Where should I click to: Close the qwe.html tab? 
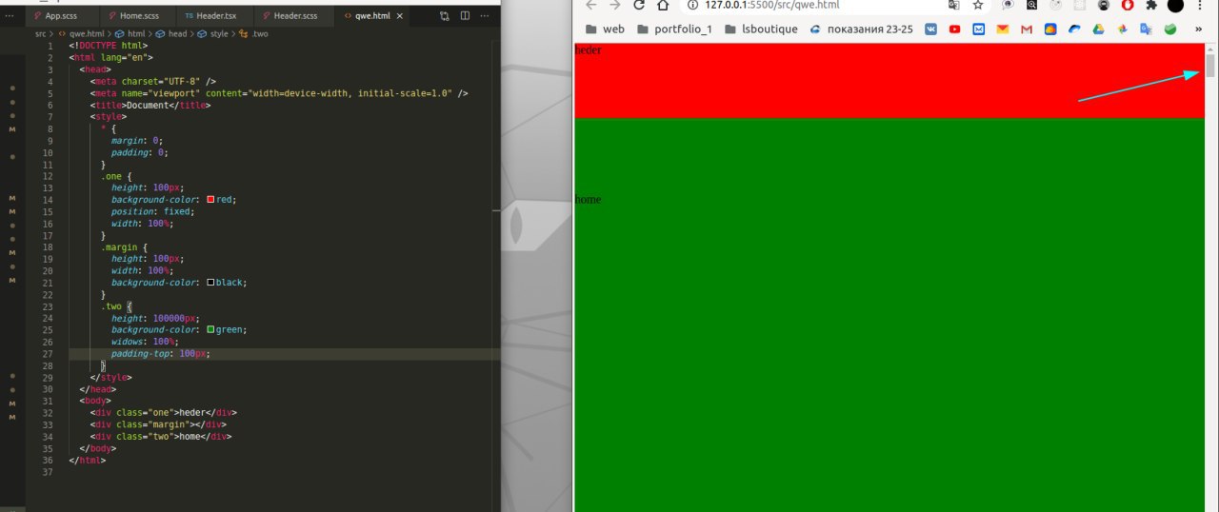coord(399,16)
